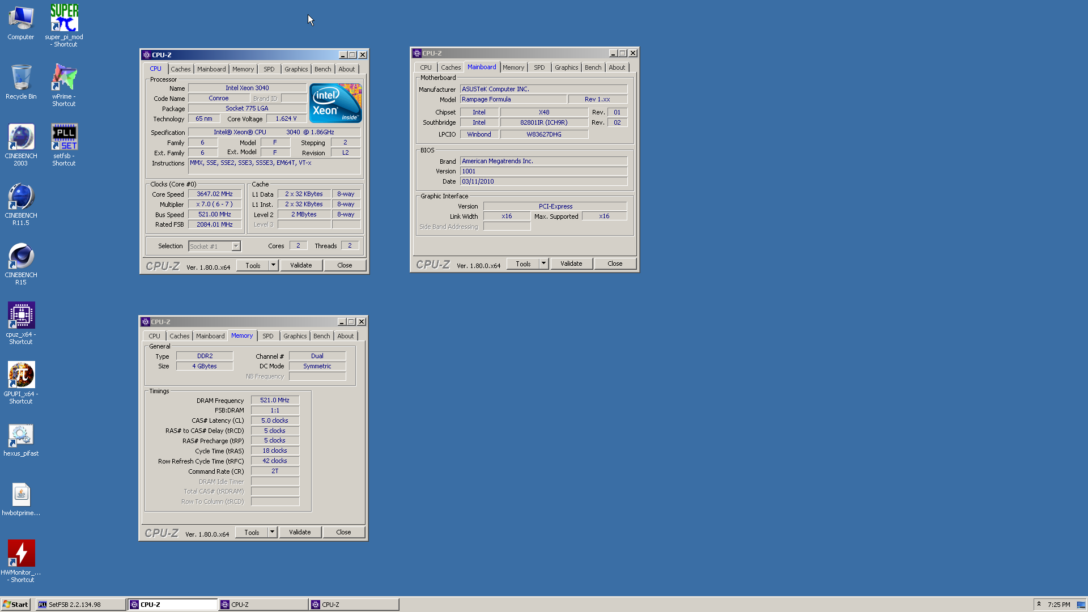Open cpuz_x64 shortcut icon
This screenshot has height=612, width=1088.
[21, 324]
